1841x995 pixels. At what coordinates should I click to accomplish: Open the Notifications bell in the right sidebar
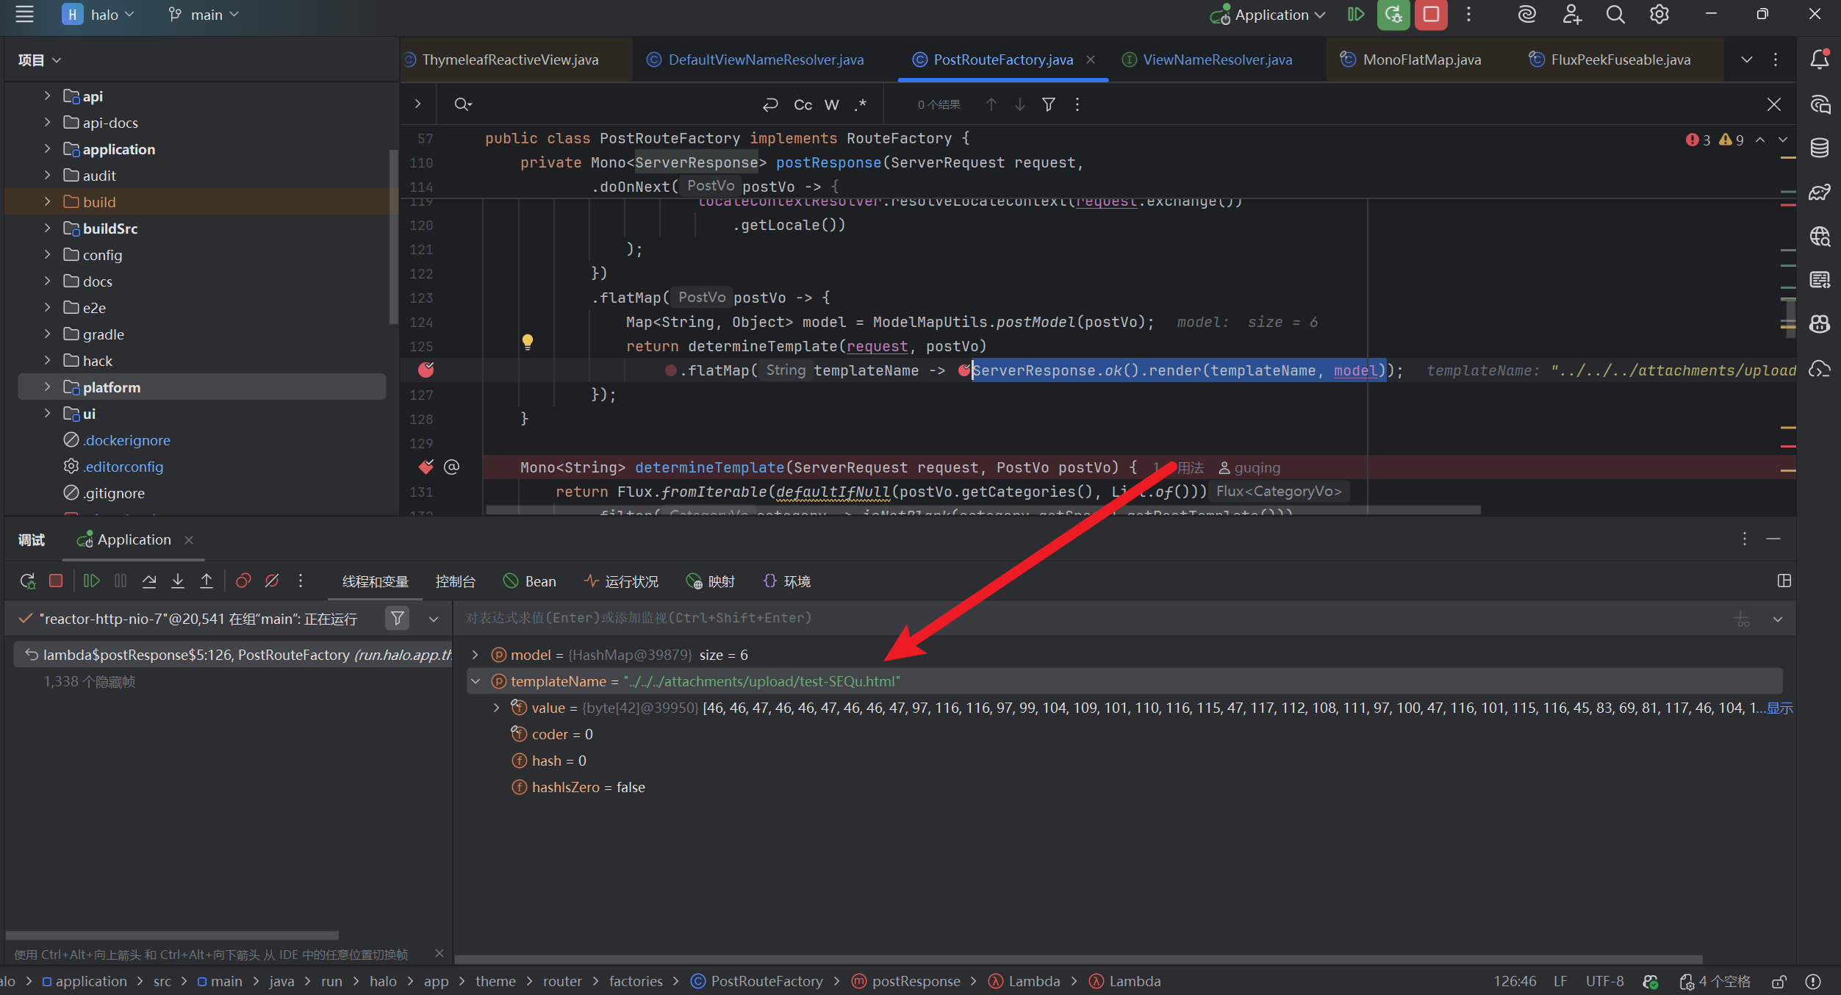tap(1820, 60)
